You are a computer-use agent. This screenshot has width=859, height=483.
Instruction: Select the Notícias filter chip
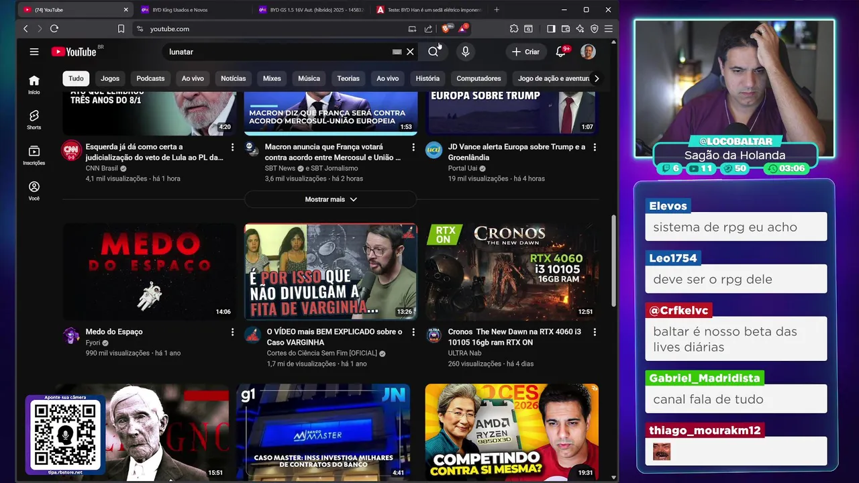(x=234, y=78)
